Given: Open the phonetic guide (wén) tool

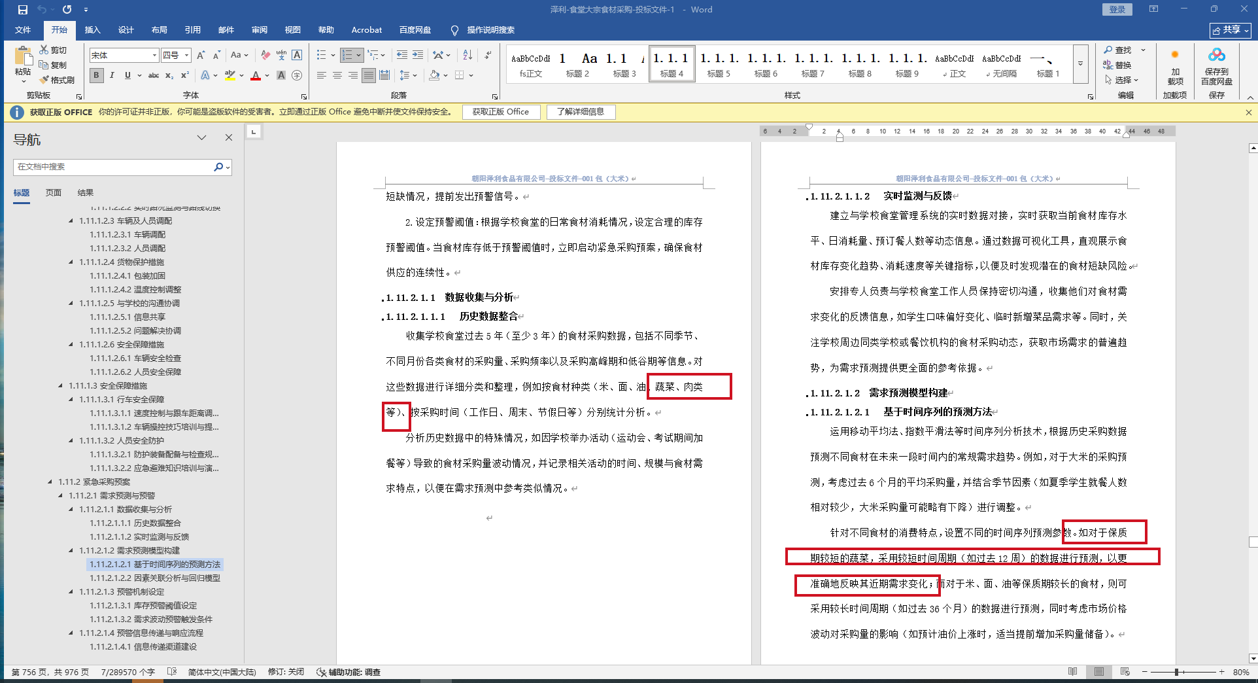Looking at the screenshot, I should [281, 56].
